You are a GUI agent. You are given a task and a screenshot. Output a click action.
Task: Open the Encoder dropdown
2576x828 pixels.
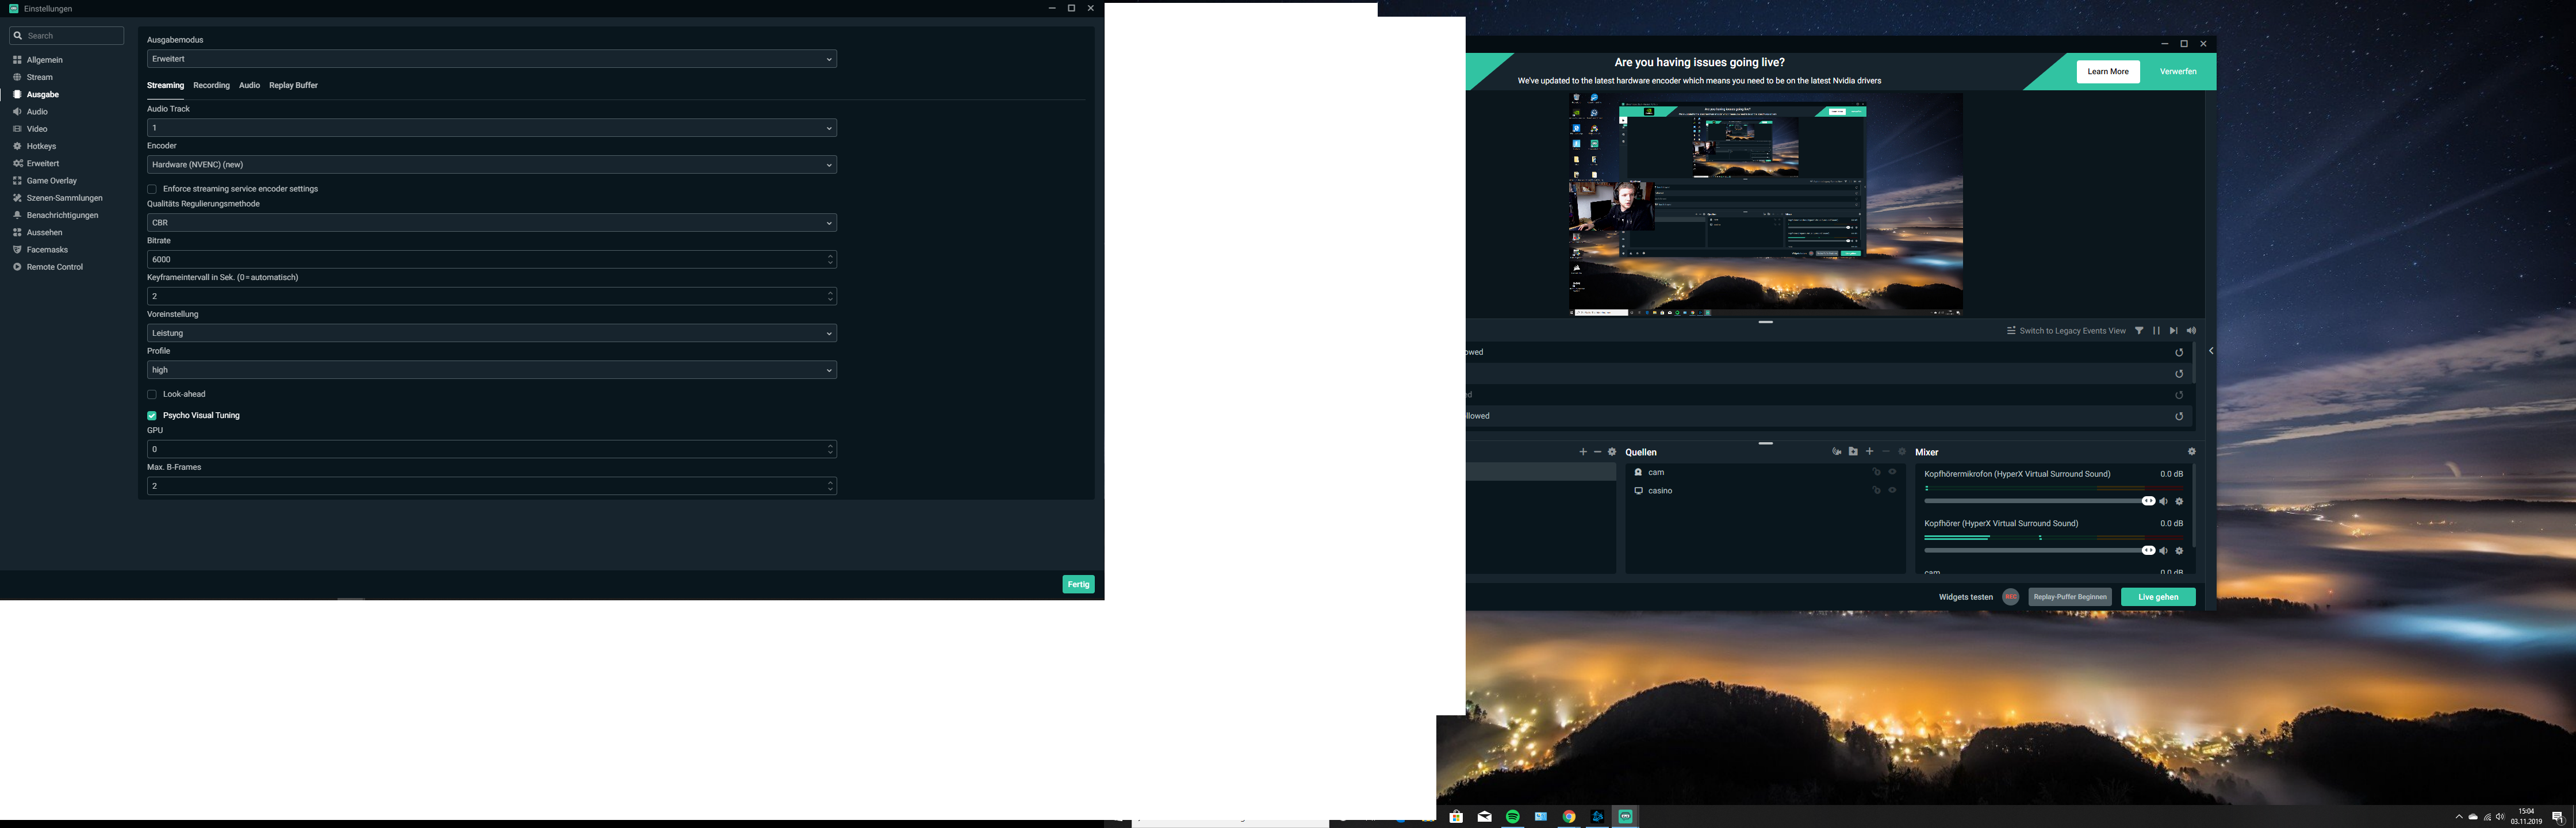(x=491, y=165)
